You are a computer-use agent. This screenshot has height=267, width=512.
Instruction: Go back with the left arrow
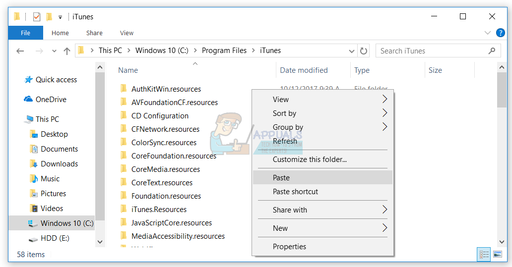20,51
